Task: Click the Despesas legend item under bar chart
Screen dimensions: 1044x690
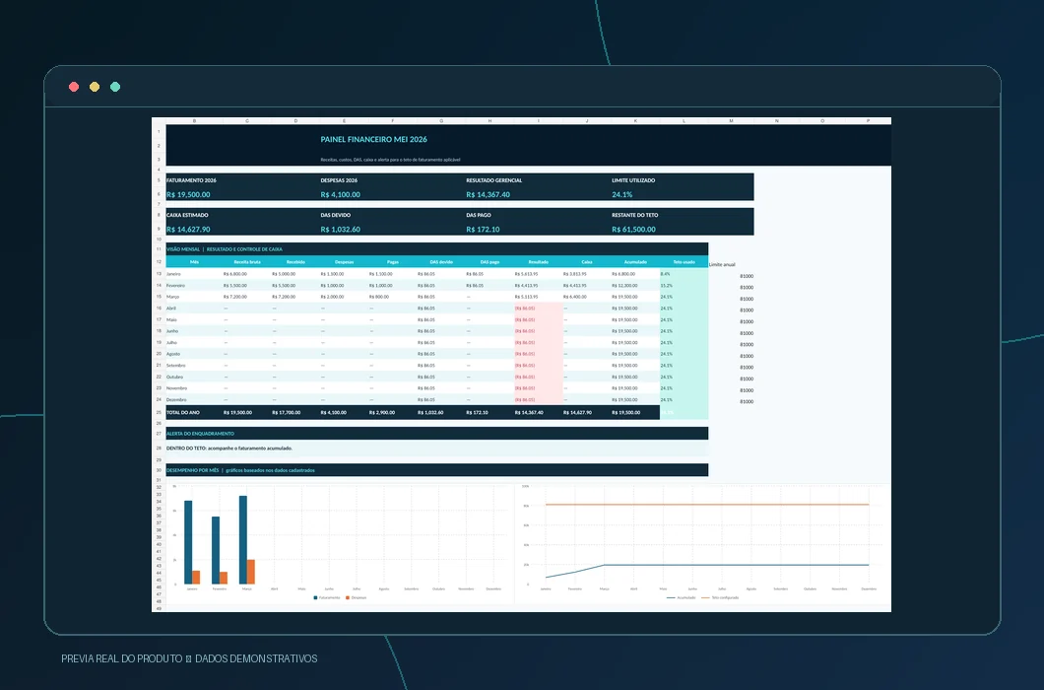Action: click(x=357, y=598)
